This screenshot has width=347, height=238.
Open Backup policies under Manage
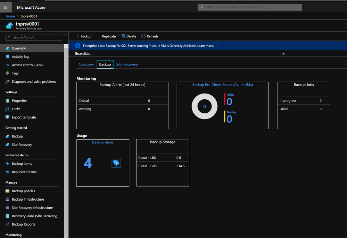tap(23, 191)
